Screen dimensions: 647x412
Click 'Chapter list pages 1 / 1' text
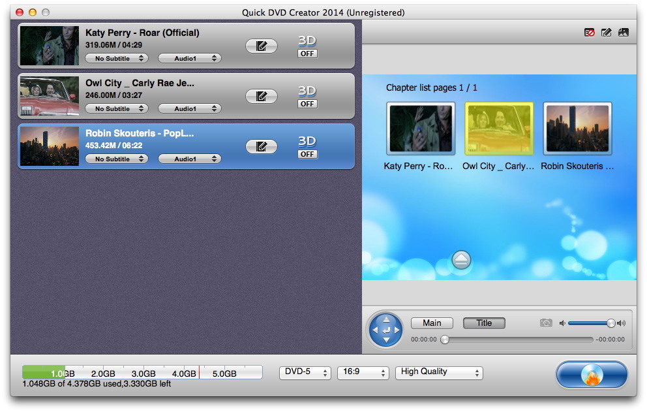(431, 87)
